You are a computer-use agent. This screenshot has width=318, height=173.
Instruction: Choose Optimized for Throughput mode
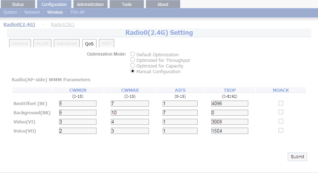click(x=132, y=60)
